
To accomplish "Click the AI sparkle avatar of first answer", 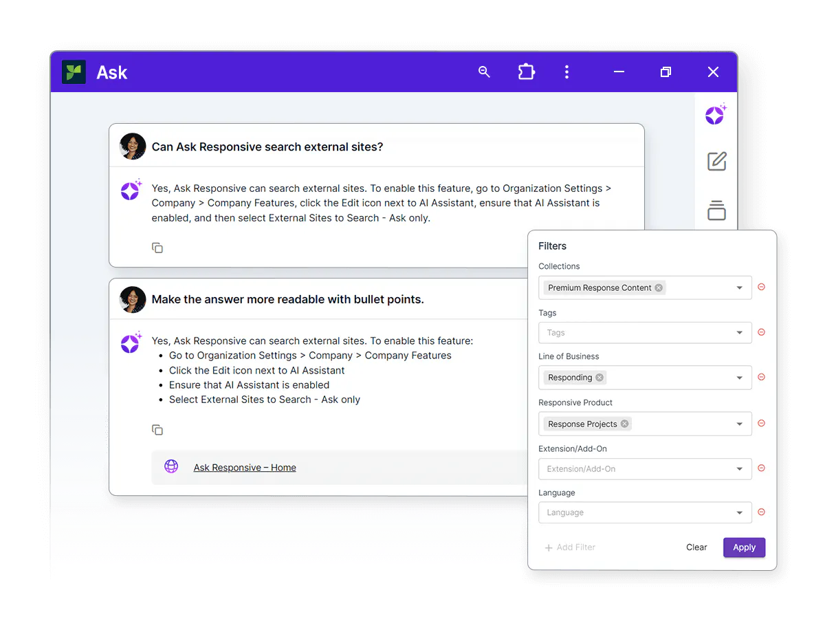I will pos(131,190).
